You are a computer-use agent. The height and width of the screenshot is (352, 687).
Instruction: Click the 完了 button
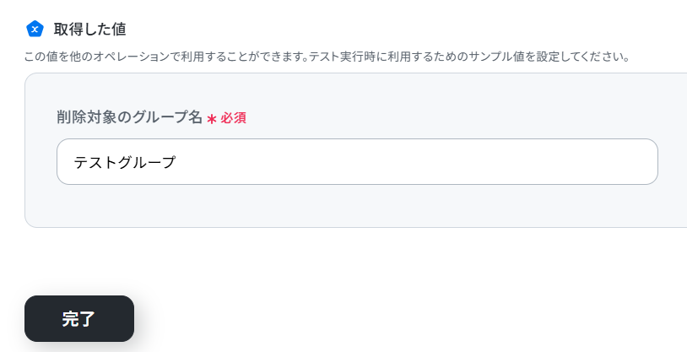coord(79,318)
